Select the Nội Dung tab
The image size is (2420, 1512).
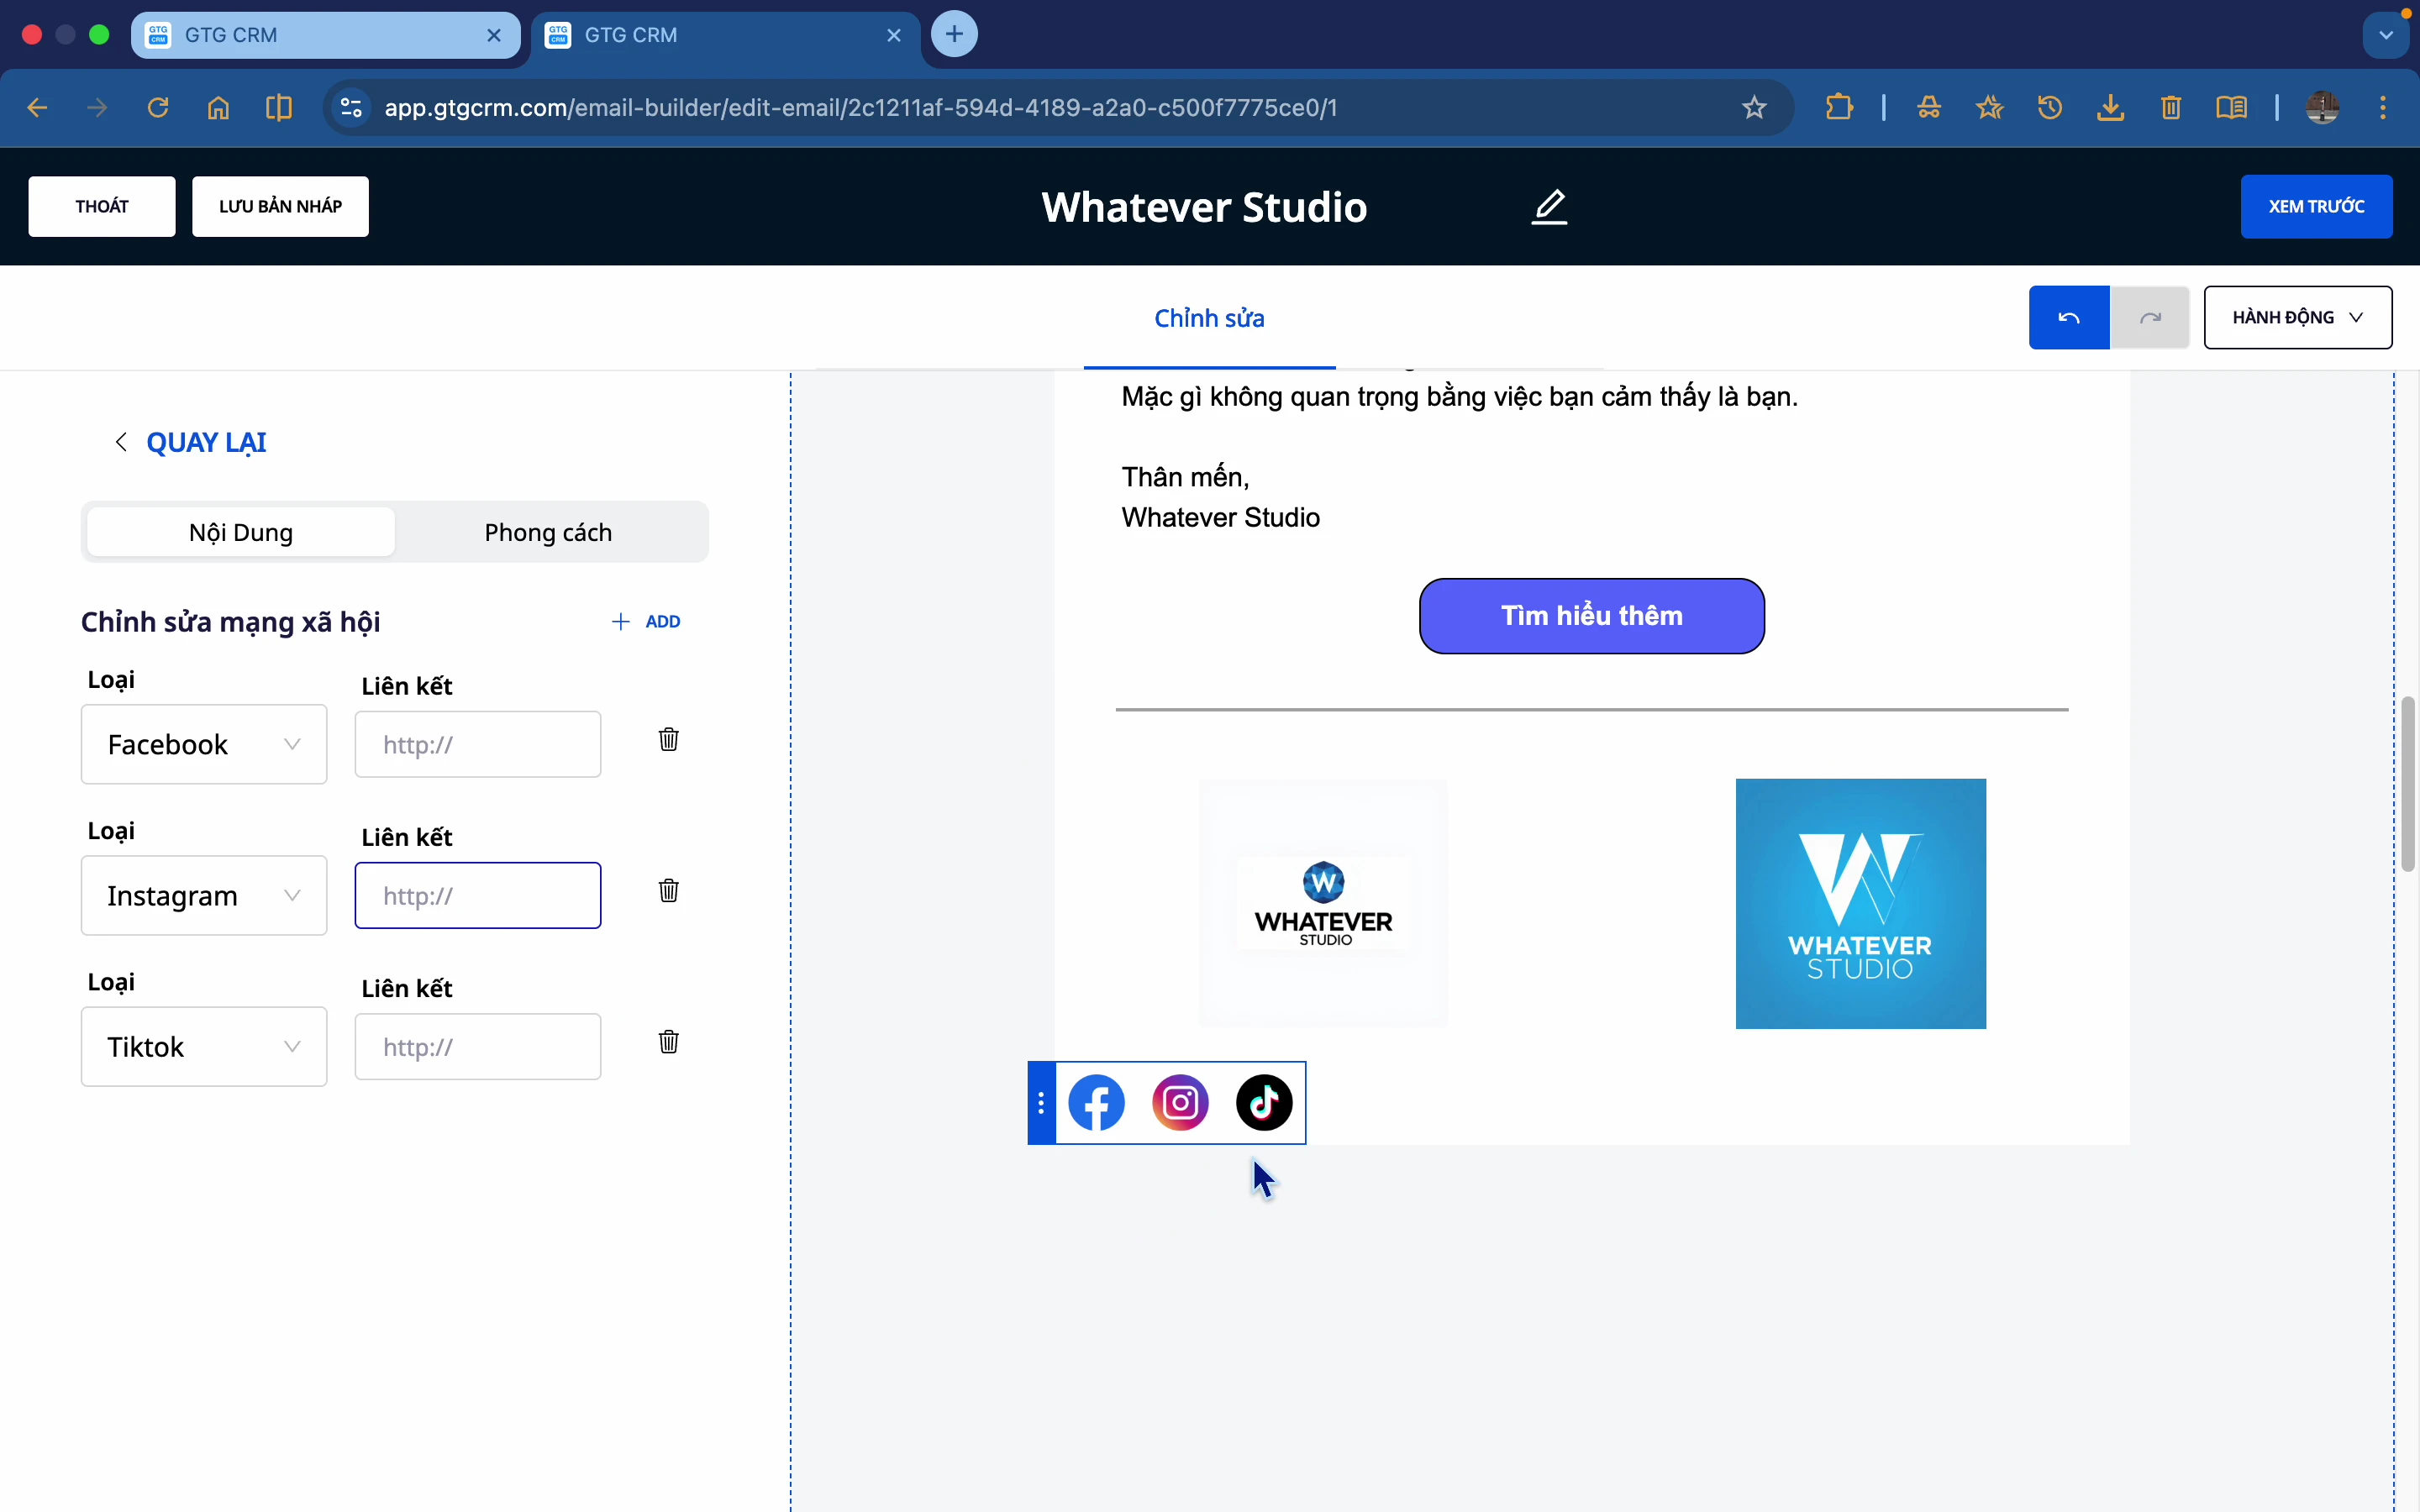pyautogui.click(x=241, y=532)
